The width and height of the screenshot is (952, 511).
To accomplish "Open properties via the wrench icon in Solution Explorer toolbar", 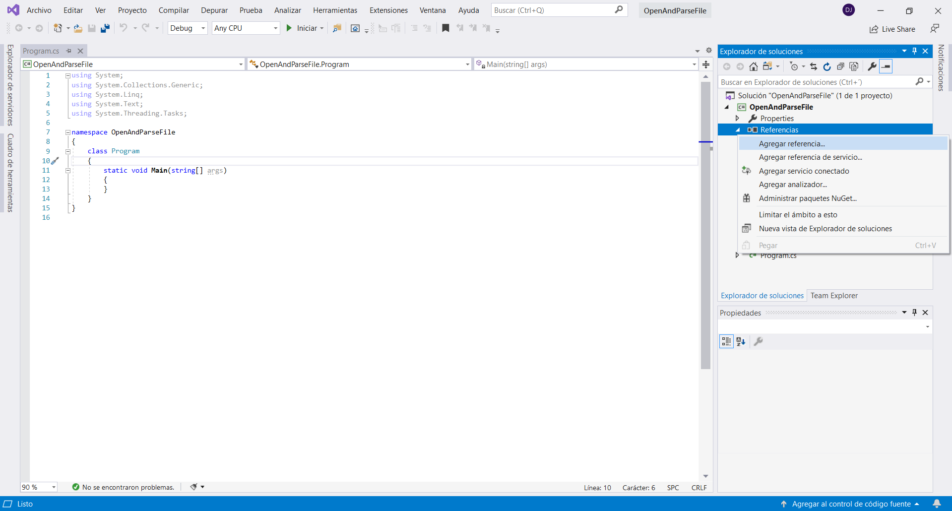I will (872, 66).
